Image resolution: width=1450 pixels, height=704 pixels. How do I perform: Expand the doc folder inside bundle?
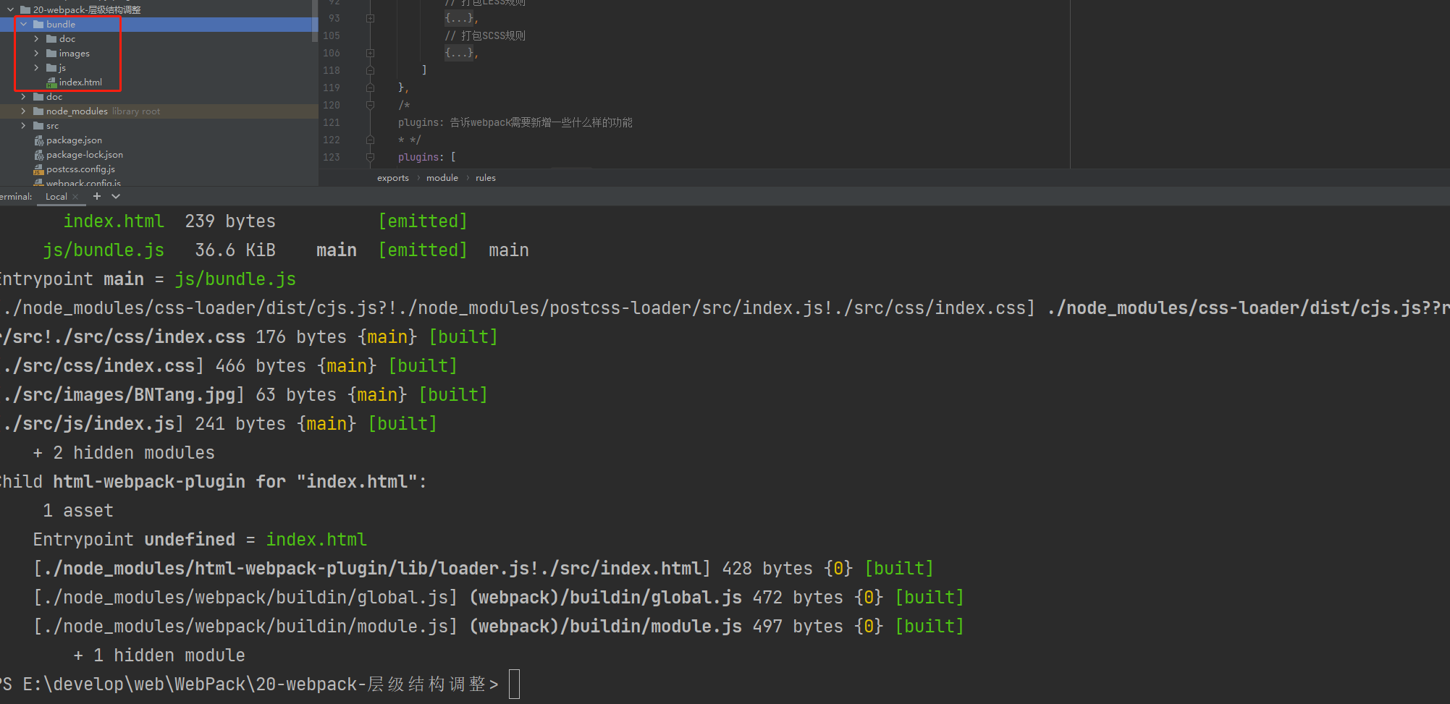(36, 38)
